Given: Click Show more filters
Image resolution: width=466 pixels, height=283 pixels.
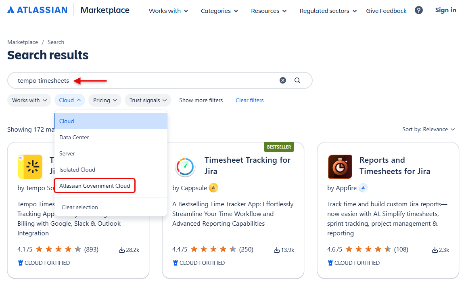Looking at the screenshot, I should tap(201, 100).
